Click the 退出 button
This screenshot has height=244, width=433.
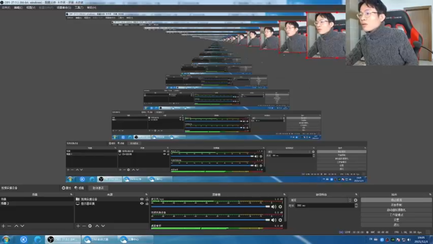pos(396,224)
